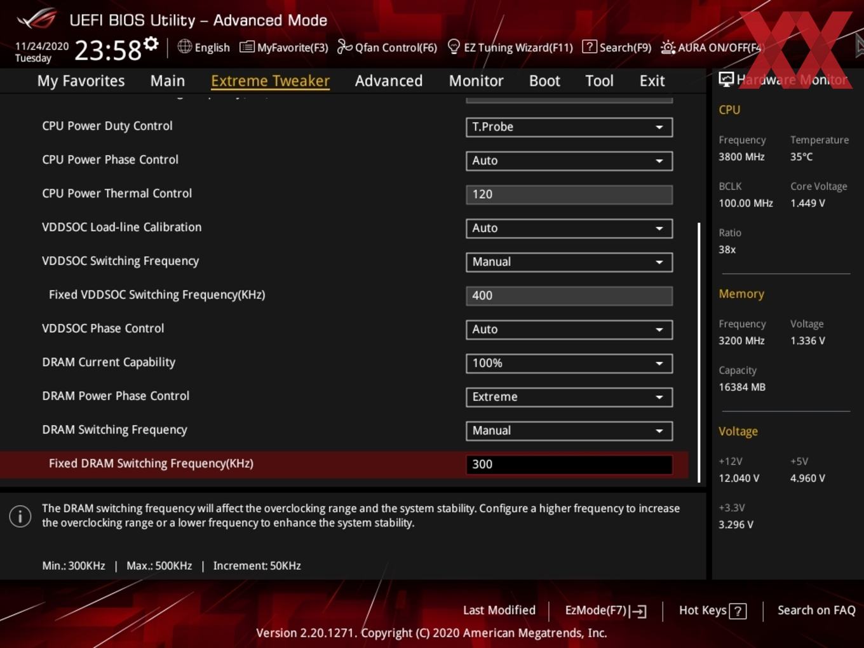Image resolution: width=864 pixels, height=648 pixels.
Task: Click the EZ Tuning Wizard bulb icon
Action: [x=454, y=46]
